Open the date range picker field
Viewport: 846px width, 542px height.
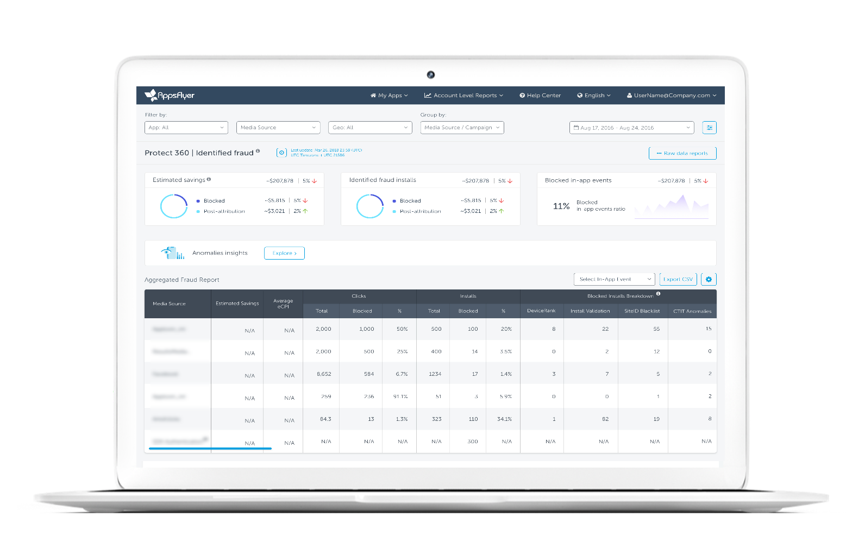point(631,128)
